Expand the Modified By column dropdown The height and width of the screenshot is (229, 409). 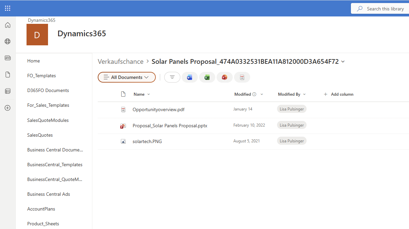(305, 94)
